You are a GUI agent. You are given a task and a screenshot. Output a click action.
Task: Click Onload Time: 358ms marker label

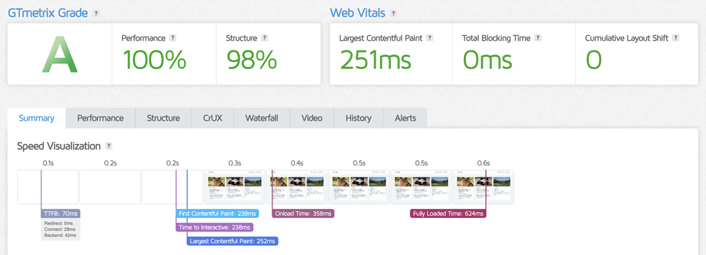303,214
